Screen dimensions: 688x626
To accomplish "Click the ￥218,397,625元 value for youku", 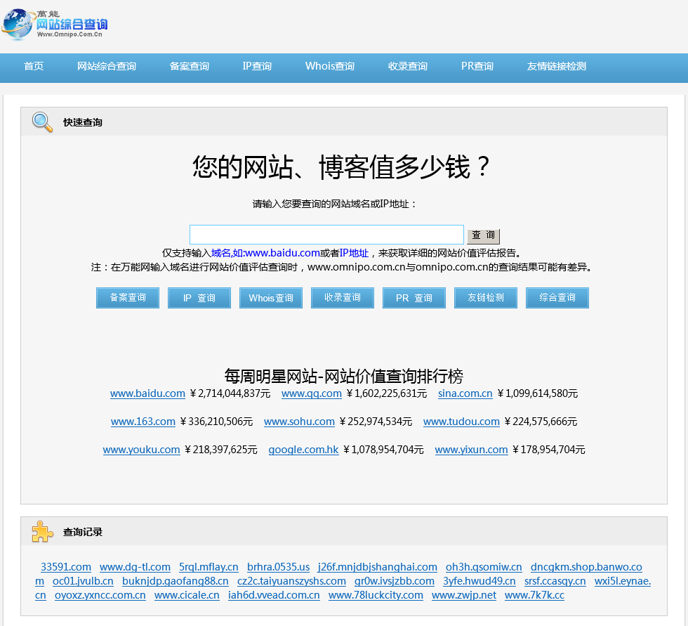I will [220, 450].
